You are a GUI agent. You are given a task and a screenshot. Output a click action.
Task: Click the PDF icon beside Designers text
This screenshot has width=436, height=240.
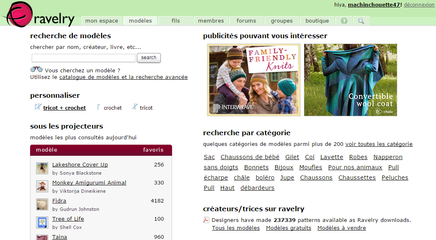[x=206, y=220]
